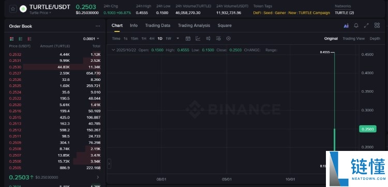Viewport: 388px width, 187px height.
Task: Open technical indicators icon
Action: [198, 39]
